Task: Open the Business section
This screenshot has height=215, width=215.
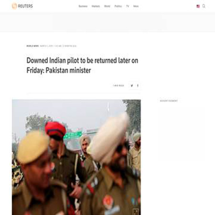Action: pyautogui.click(x=83, y=6)
